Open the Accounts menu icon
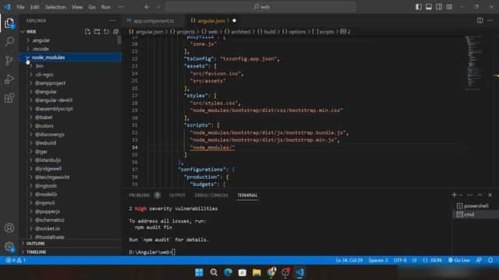 tap(9, 228)
